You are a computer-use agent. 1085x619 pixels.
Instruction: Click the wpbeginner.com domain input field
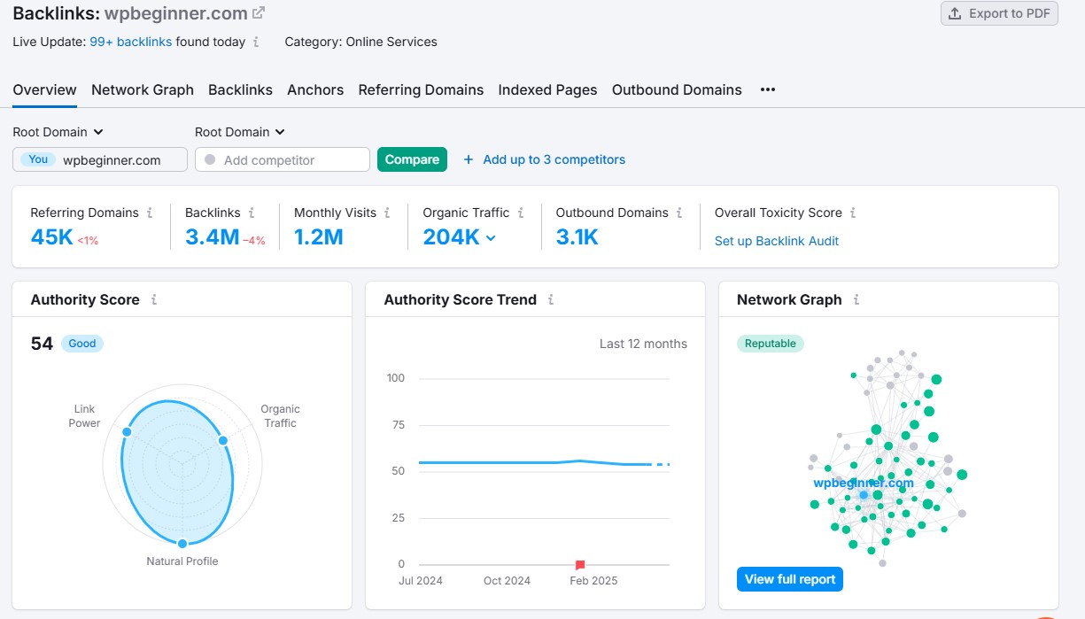(100, 159)
